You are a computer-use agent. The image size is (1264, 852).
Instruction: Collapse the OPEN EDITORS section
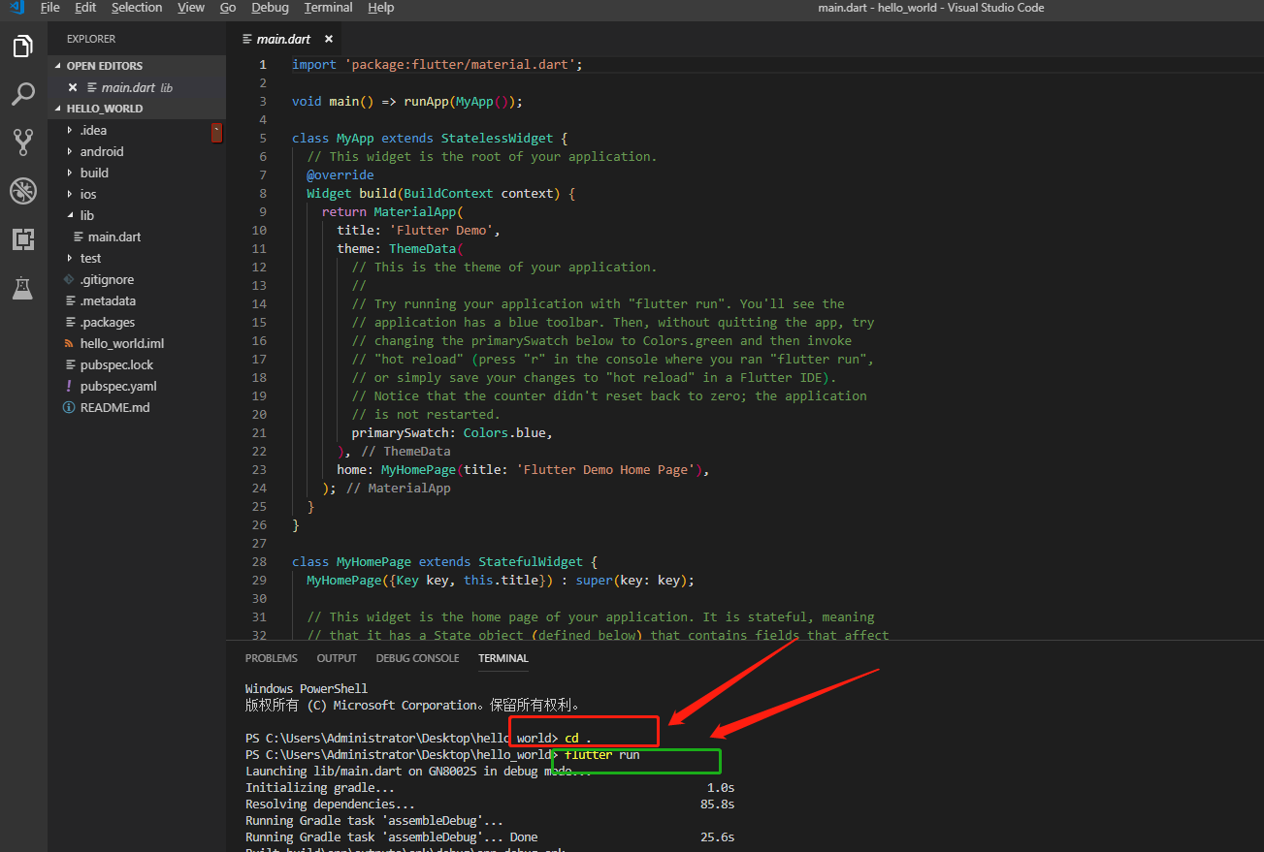point(104,66)
